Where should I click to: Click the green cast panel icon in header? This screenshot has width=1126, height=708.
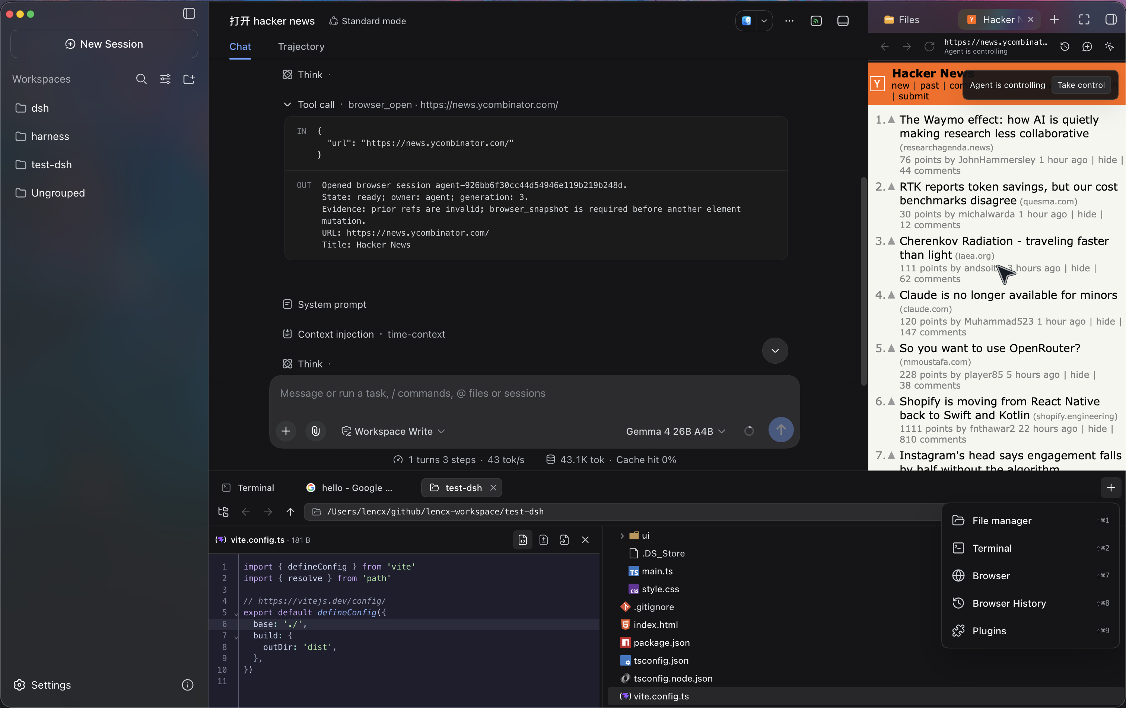[816, 21]
